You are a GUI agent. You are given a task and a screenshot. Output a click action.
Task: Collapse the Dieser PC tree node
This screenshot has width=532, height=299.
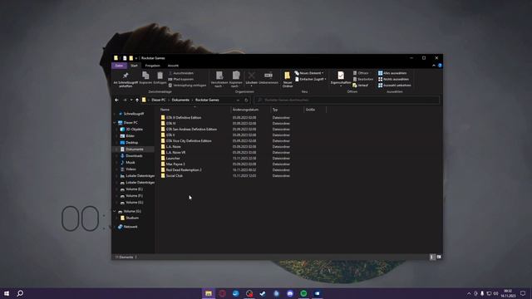pyautogui.click(x=115, y=123)
